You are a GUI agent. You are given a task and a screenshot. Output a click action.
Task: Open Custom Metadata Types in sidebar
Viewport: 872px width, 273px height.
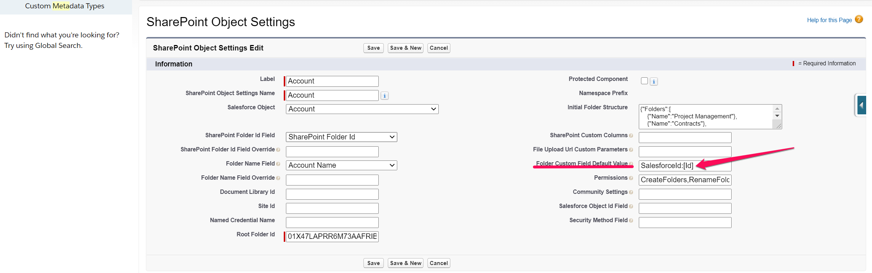pyautogui.click(x=64, y=6)
